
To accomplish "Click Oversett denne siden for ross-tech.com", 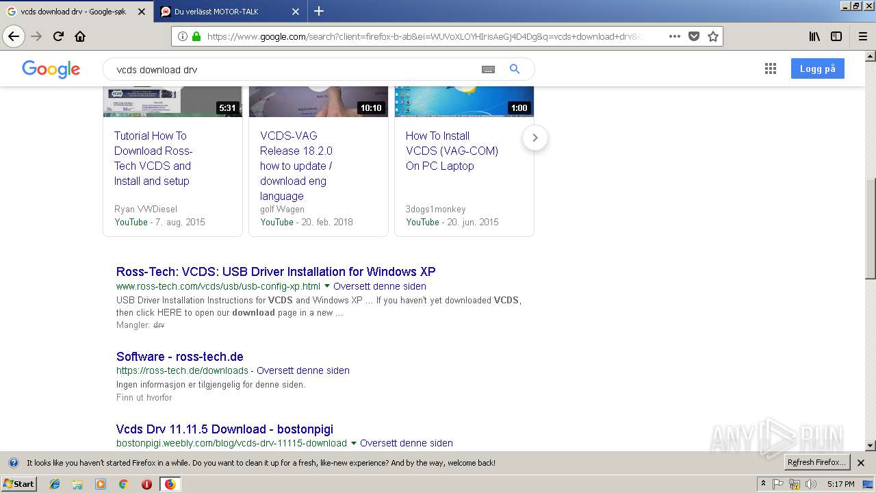I will coord(380,286).
